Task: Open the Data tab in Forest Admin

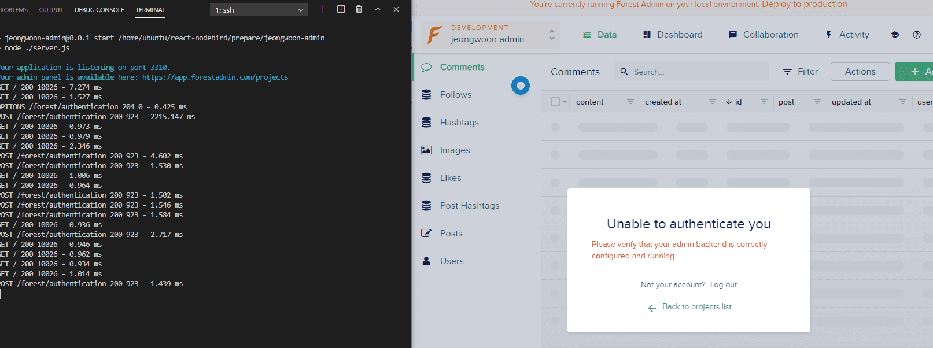Action: pos(599,35)
